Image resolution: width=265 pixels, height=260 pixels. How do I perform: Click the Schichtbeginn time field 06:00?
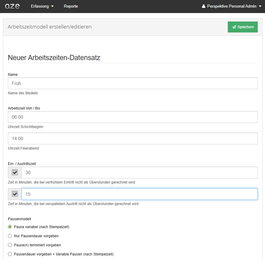(x=133, y=117)
